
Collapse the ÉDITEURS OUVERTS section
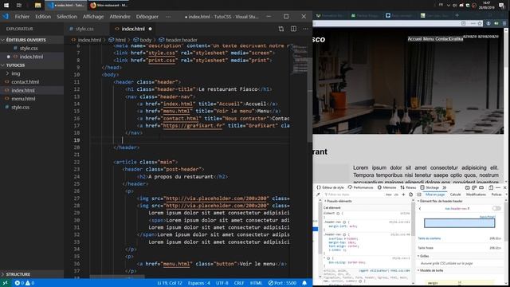[x=32, y=40]
